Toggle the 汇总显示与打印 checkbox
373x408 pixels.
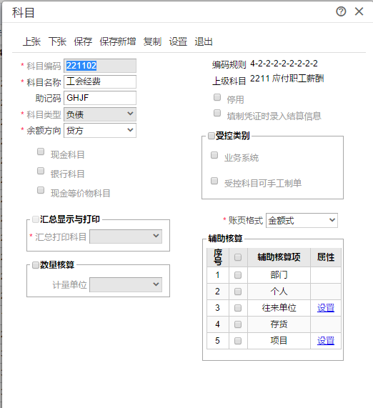pos(36,219)
